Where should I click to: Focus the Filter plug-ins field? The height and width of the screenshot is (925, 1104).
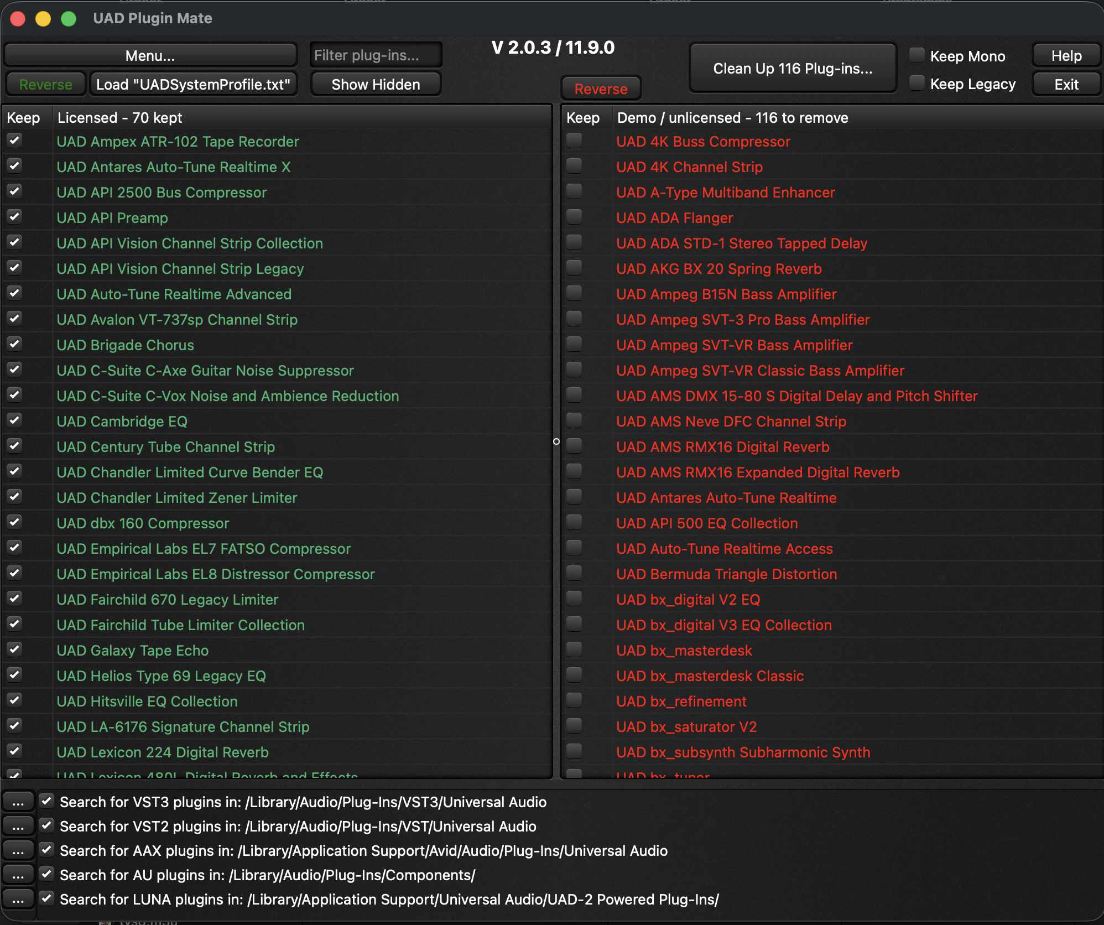376,55
